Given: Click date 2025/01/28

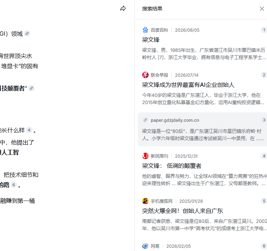Looking at the screenshot, I should (191, 201).
